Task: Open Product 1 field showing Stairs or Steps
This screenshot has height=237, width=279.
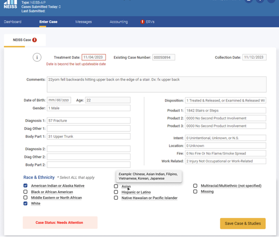Action: point(225,110)
